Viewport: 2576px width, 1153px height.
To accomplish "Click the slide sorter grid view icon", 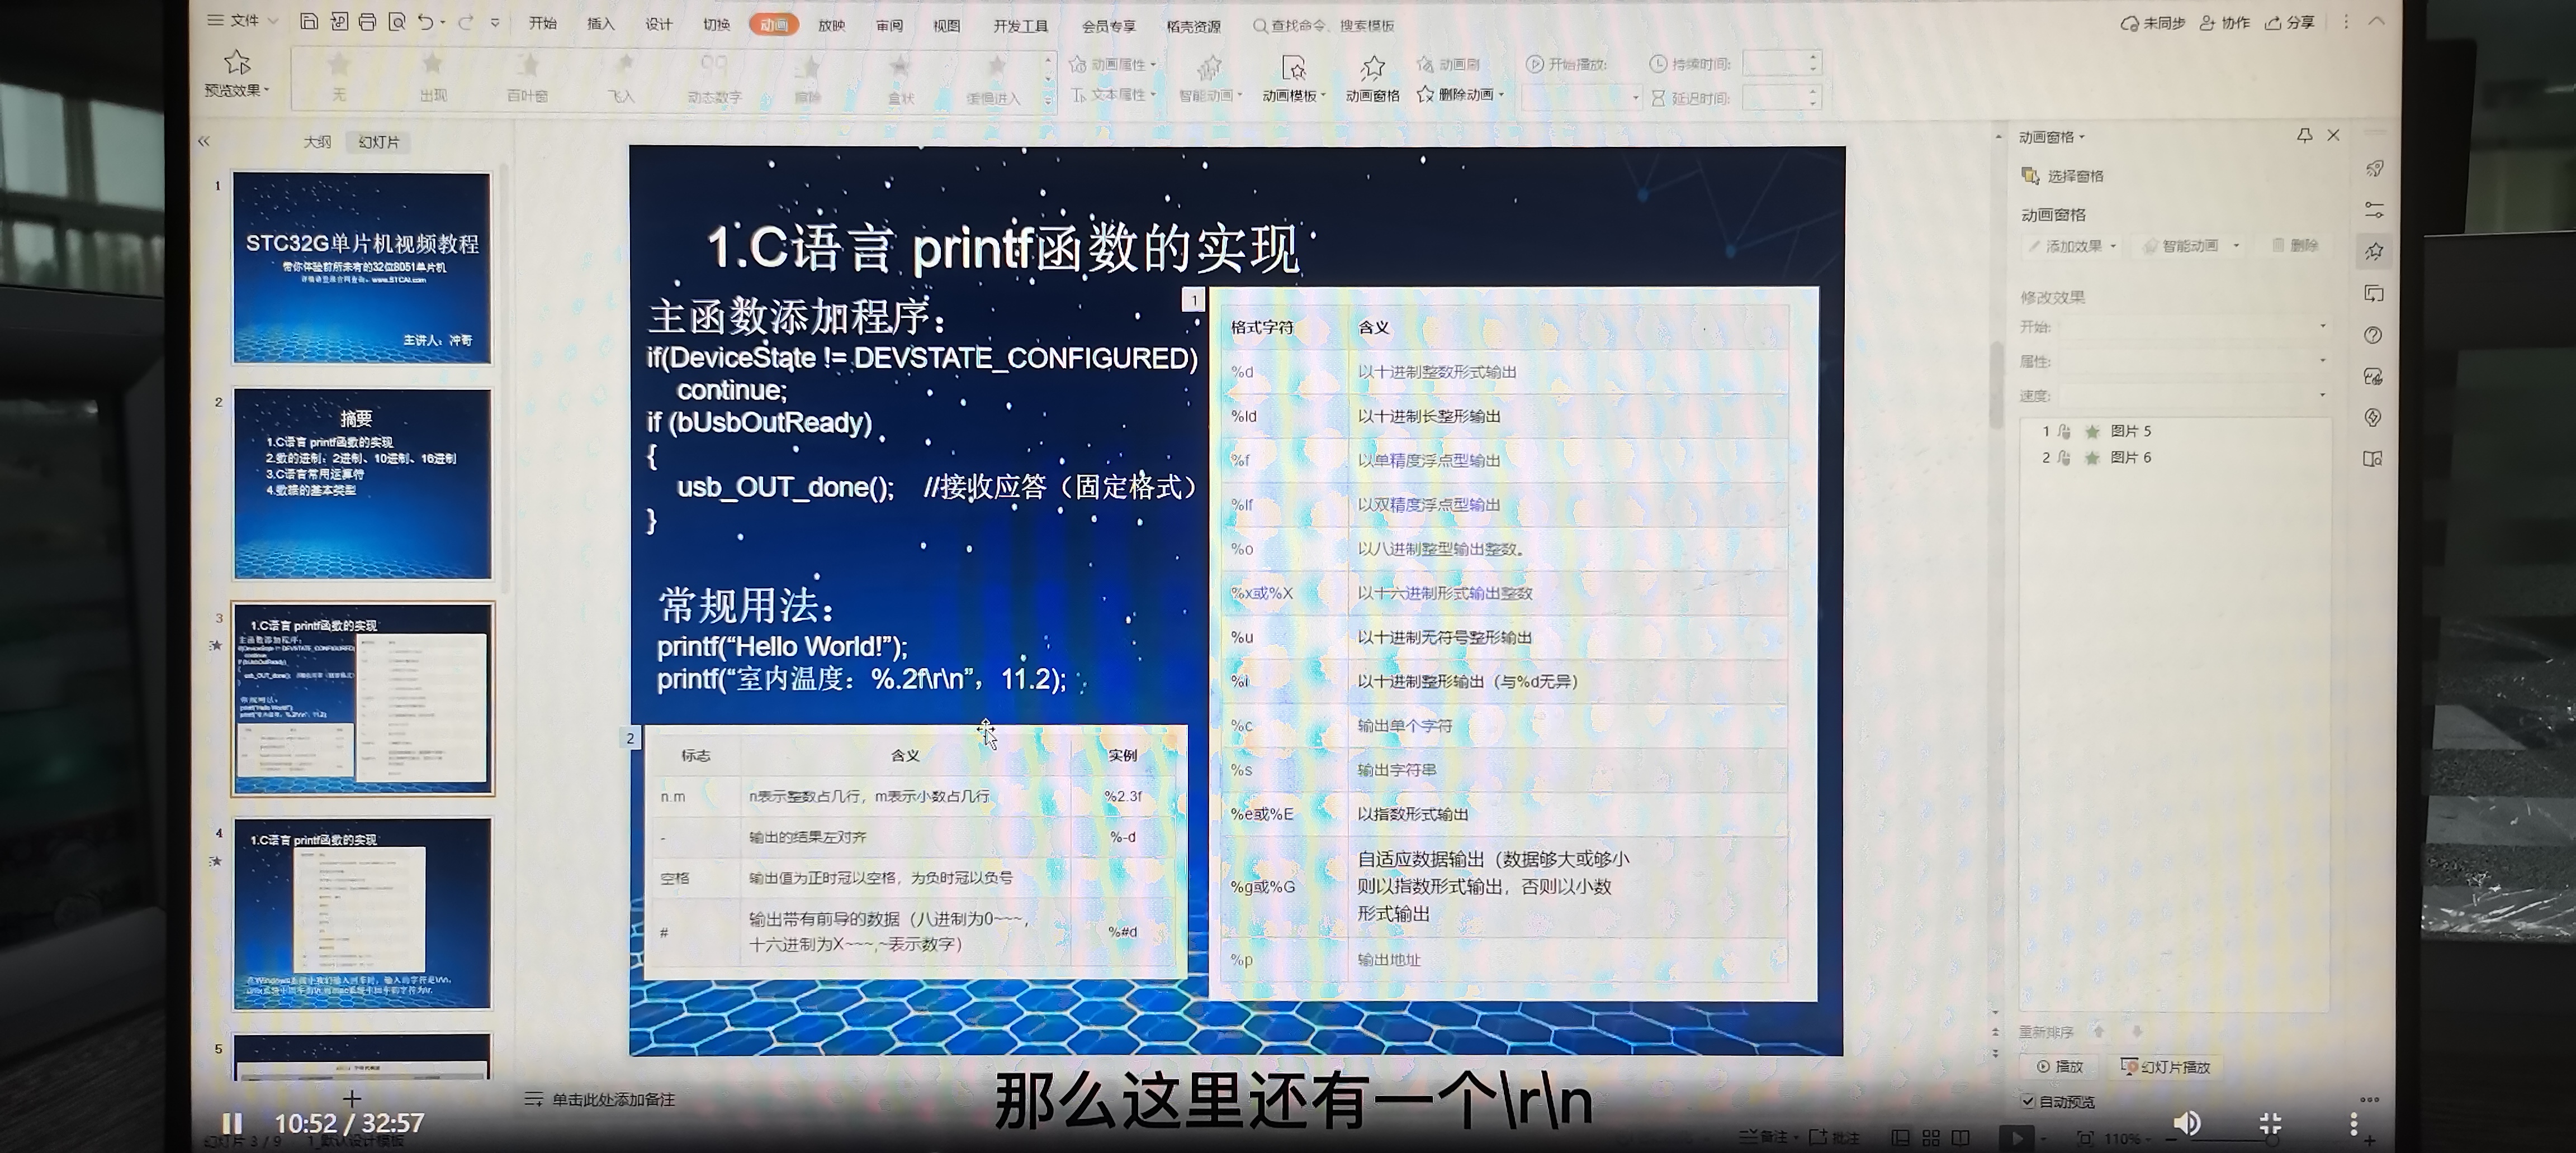I will 1931,1138.
